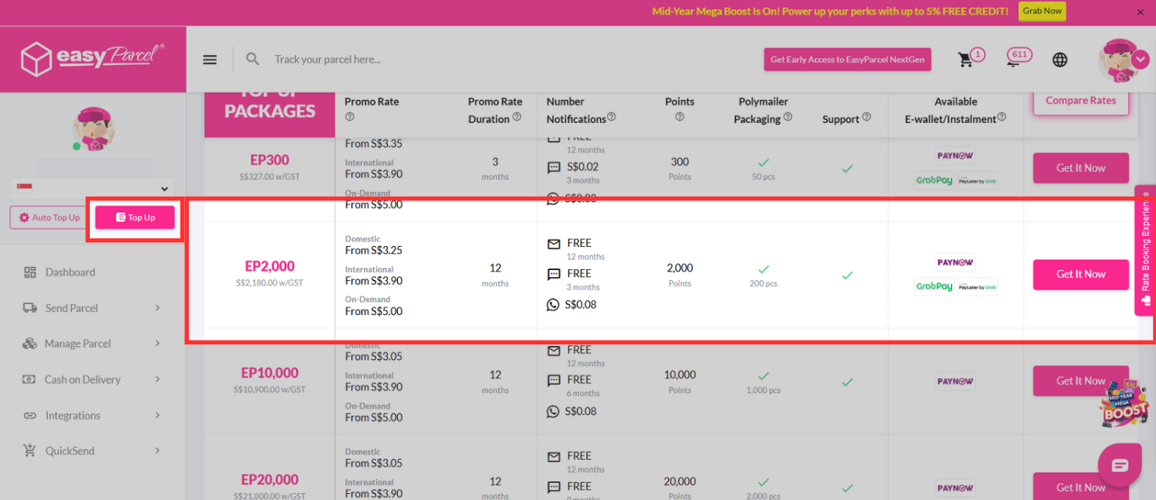
Task: Click Get It Now for EP20,000
Action: [1081, 487]
